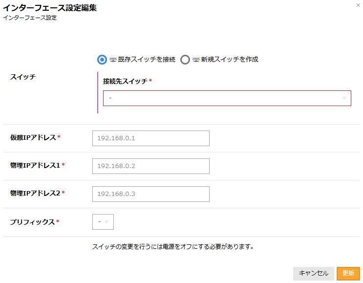Click the プリフィックス field label
The height and width of the screenshot is (283, 363).
click(x=32, y=221)
